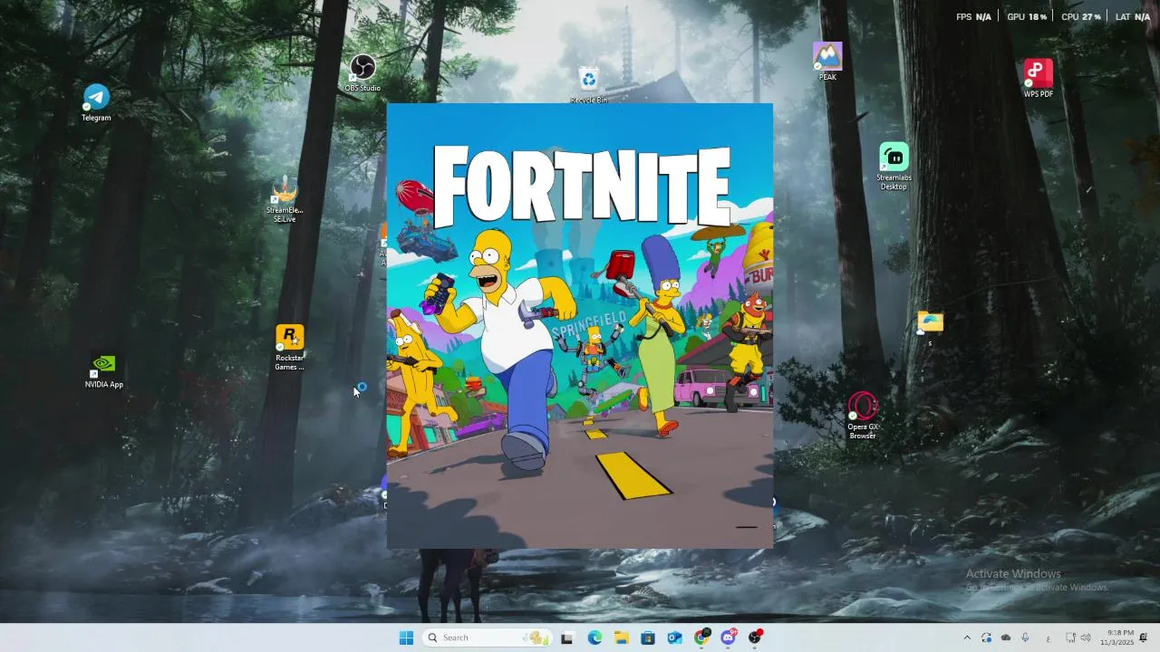Open Outlook from the taskbar
This screenshot has height=652, width=1160.
click(x=674, y=638)
